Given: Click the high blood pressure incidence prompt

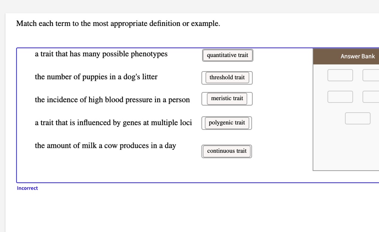Looking at the screenshot, I should (x=112, y=100).
